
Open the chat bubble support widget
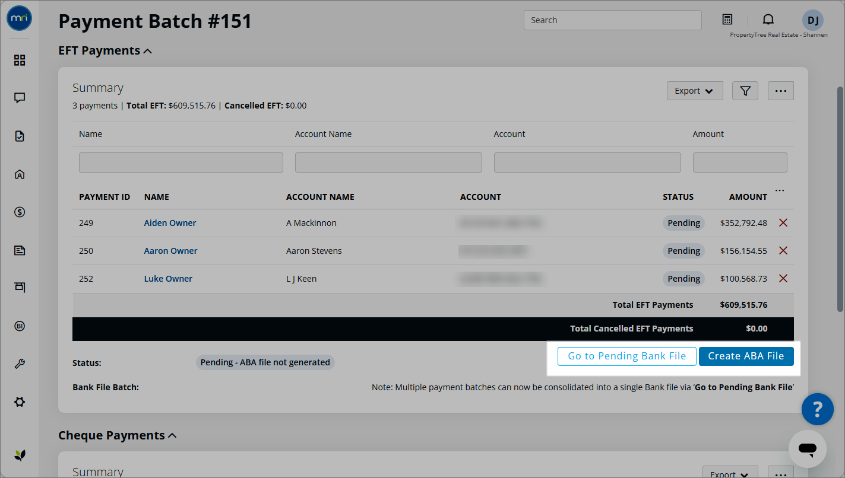(x=808, y=449)
